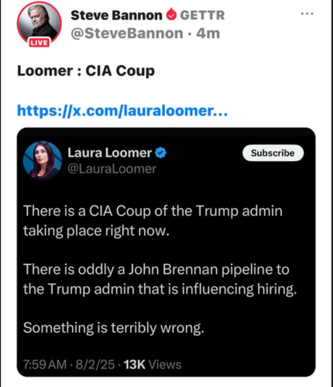Click Laura Loomer's blue verified checkmark

(160, 153)
